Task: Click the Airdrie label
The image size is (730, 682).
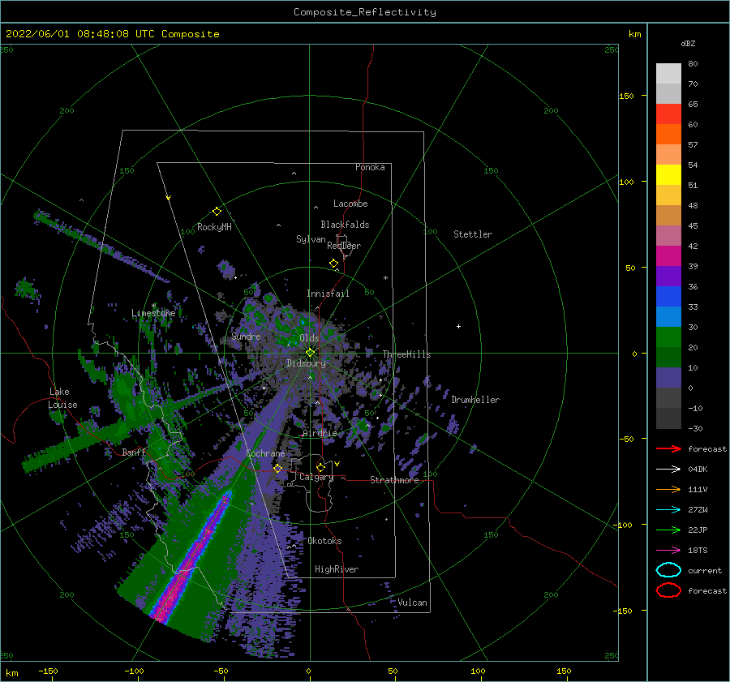Action: coord(320,433)
